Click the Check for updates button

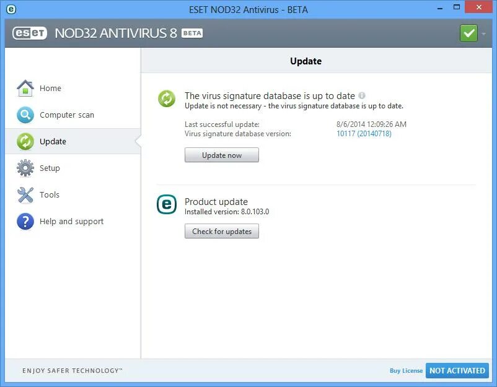pyautogui.click(x=222, y=231)
